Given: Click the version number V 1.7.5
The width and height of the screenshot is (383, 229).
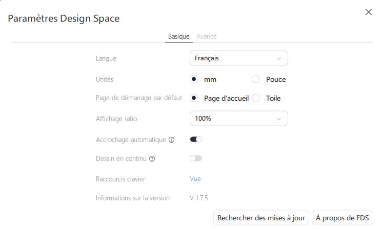Looking at the screenshot, I should [x=199, y=197].
